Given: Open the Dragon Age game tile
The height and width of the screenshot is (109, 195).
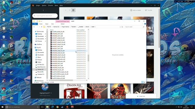Looking at the screenshot, I should [74, 91].
